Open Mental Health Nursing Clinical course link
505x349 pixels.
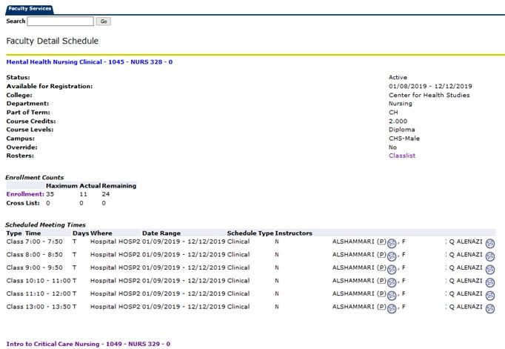coord(89,62)
